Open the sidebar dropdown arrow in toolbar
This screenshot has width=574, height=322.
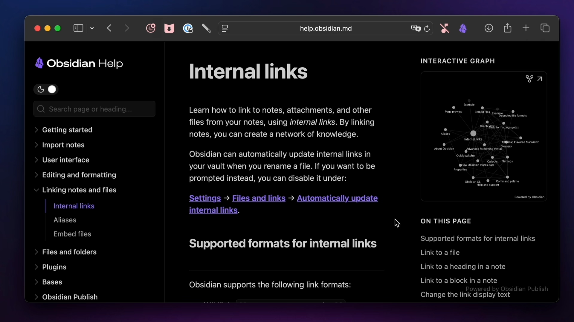point(92,28)
